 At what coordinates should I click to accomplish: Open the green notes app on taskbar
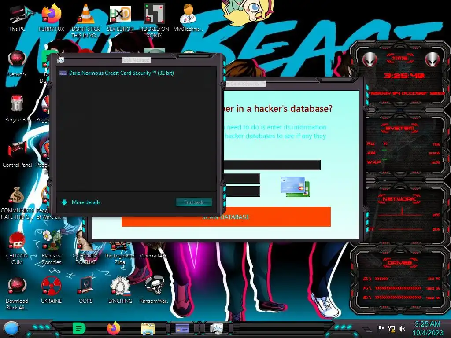pyautogui.click(x=79, y=328)
